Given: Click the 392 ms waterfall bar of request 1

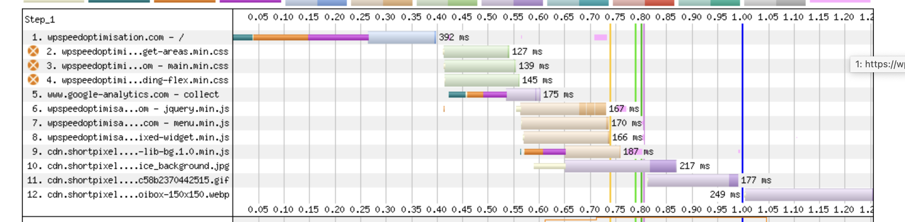Looking at the screenshot, I should pos(335,37).
